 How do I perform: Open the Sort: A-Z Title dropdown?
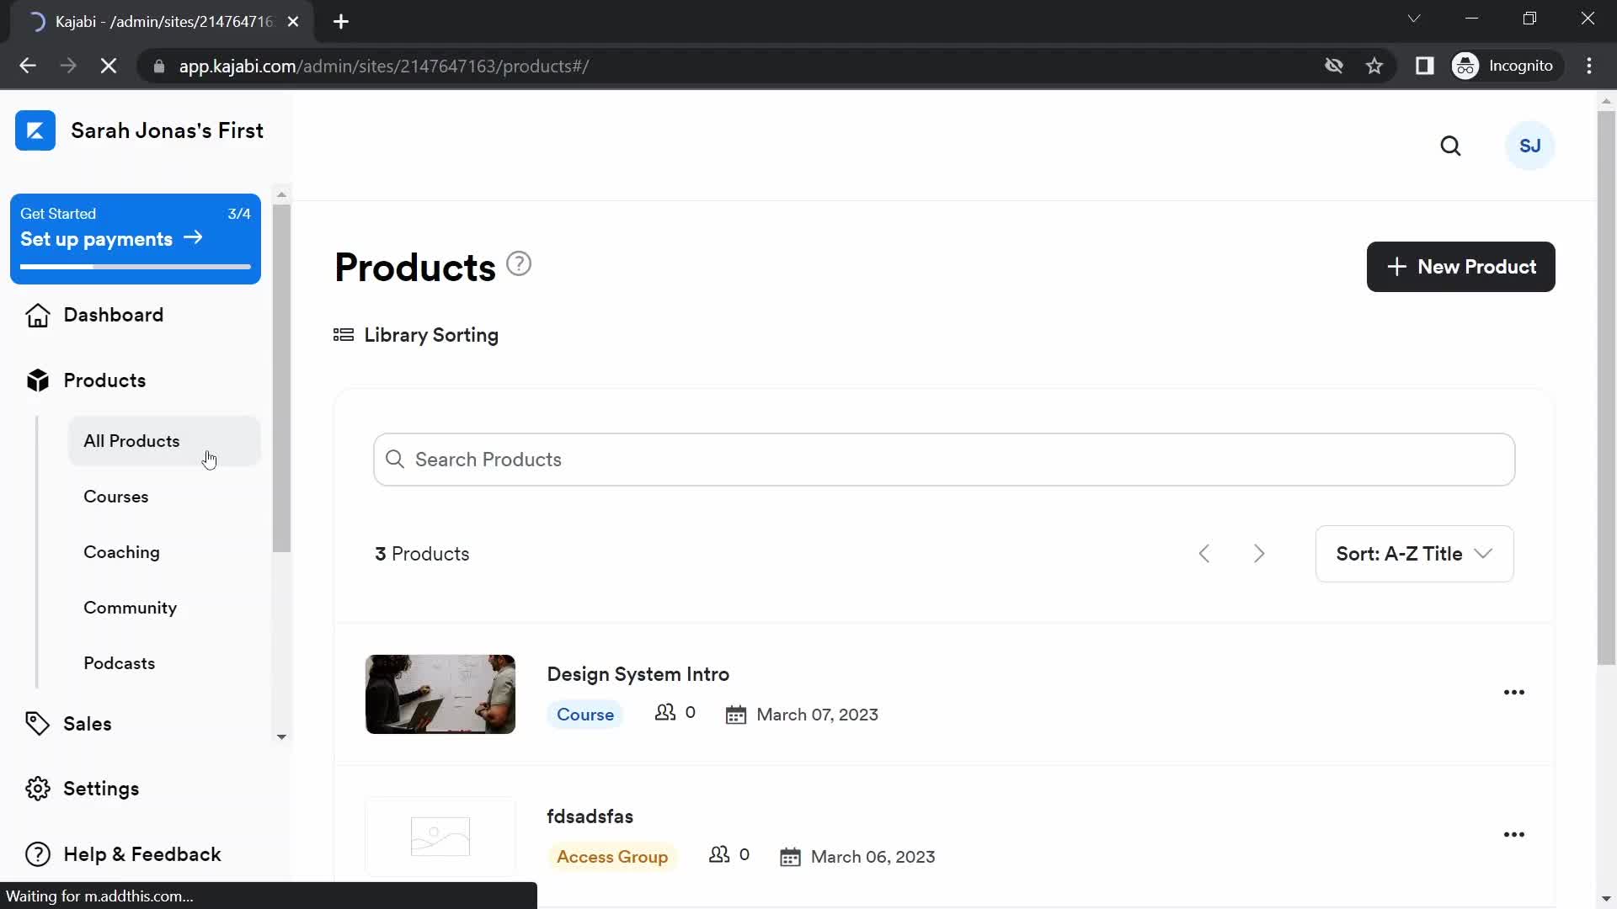point(1414,554)
